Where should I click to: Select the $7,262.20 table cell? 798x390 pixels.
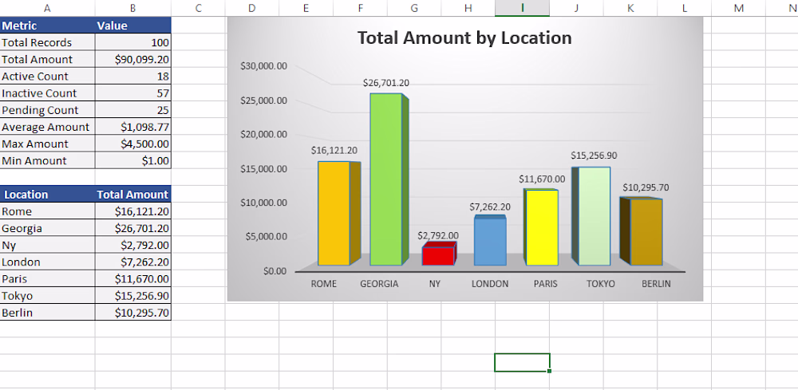coord(132,262)
